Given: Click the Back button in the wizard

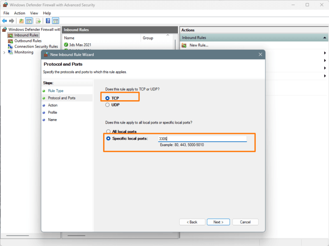Looking at the screenshot, I should [192, 222].
